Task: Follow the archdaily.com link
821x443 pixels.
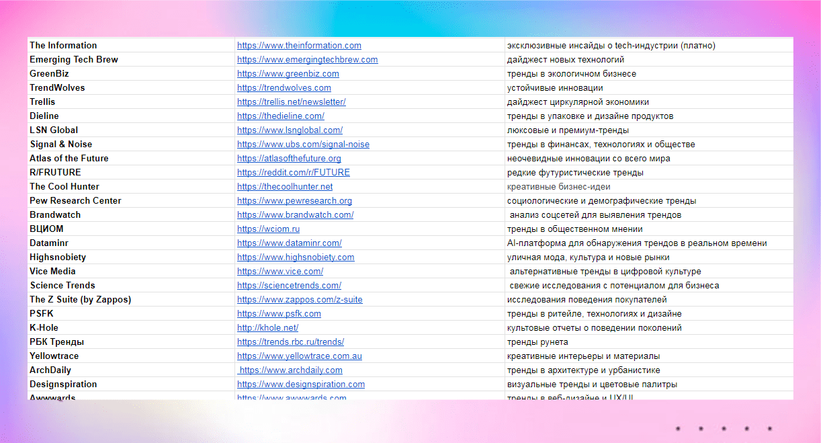Action: [291, 370]
